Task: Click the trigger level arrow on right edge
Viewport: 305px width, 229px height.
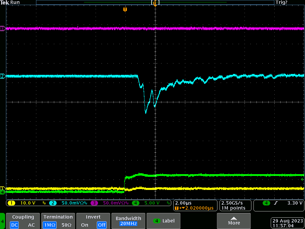Action: pos(302,179)
